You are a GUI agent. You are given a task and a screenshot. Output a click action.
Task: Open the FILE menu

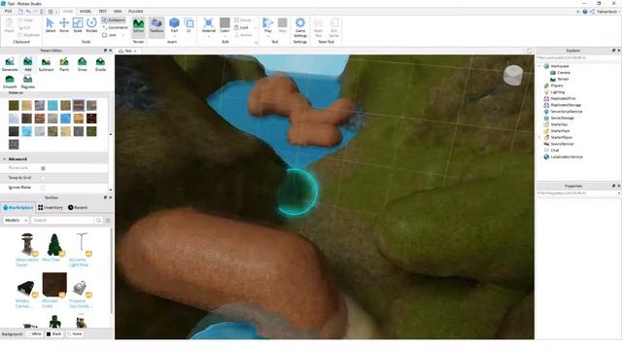point(8,11)
